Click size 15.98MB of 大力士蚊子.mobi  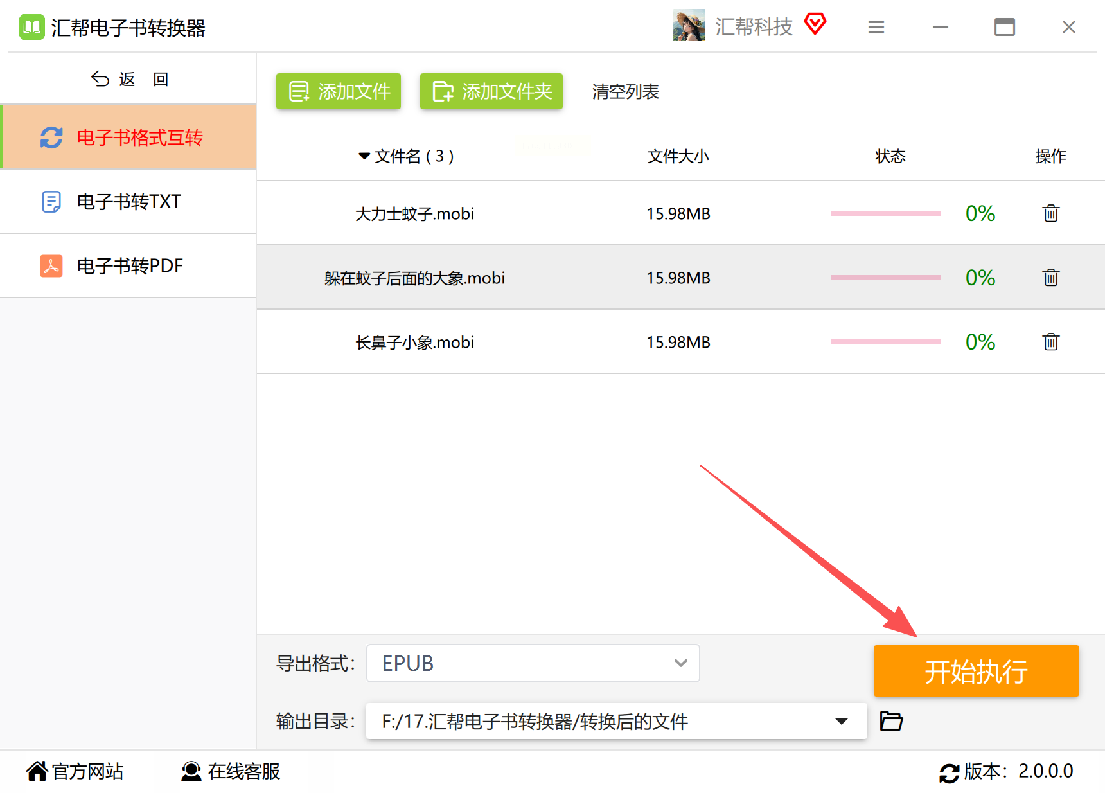(678, 213)
